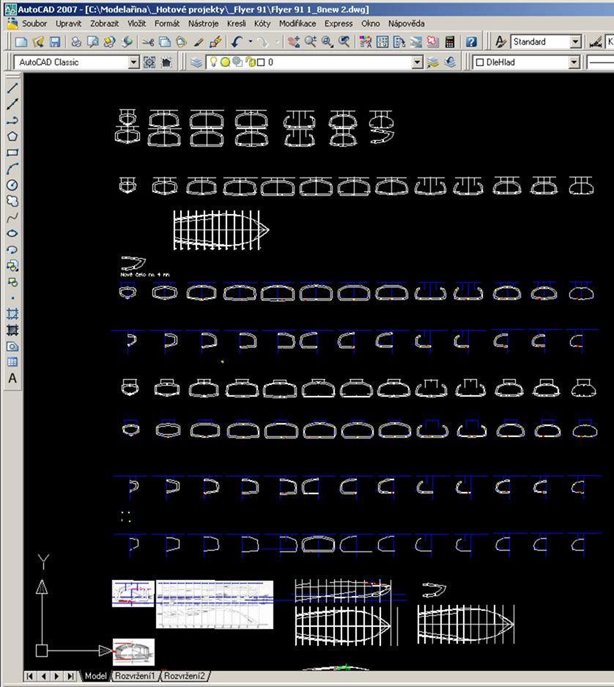This screenshot has height=687, width=614.
Task: Click the Multiline Text 'A' tool
Action: pyautogui.click(x=12, y=378)
